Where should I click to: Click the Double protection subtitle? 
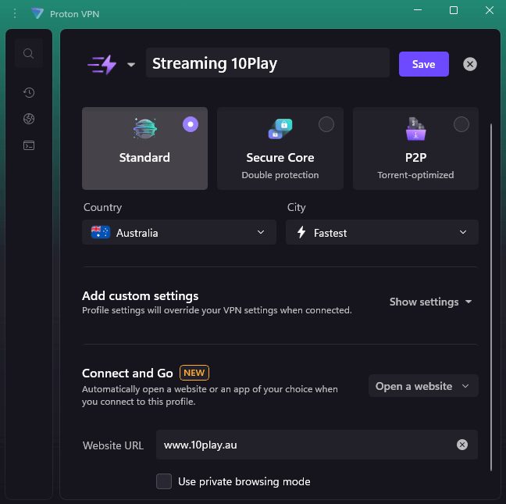pos(280,175)
